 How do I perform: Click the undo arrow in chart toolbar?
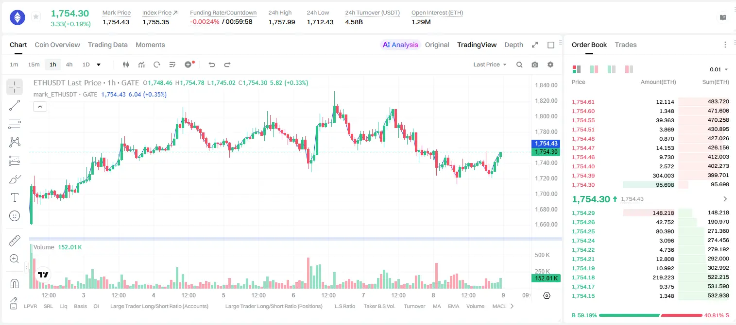click(212, 65)
